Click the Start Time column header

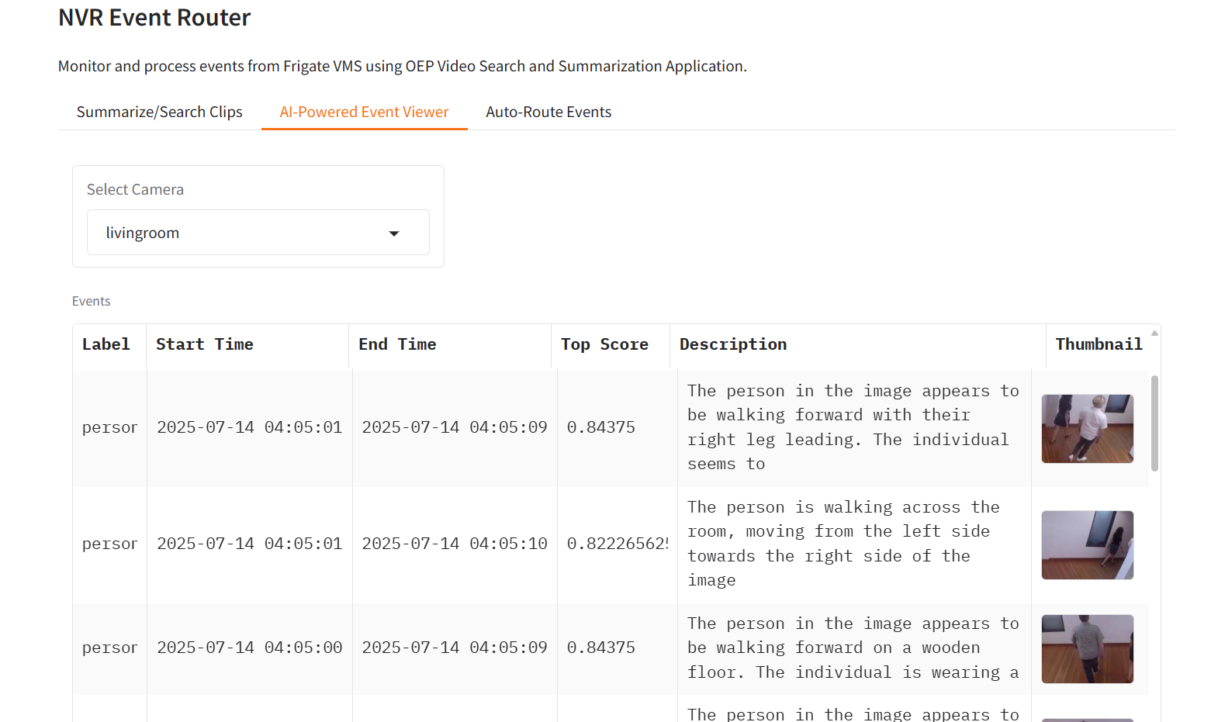[x=205, y=344]
